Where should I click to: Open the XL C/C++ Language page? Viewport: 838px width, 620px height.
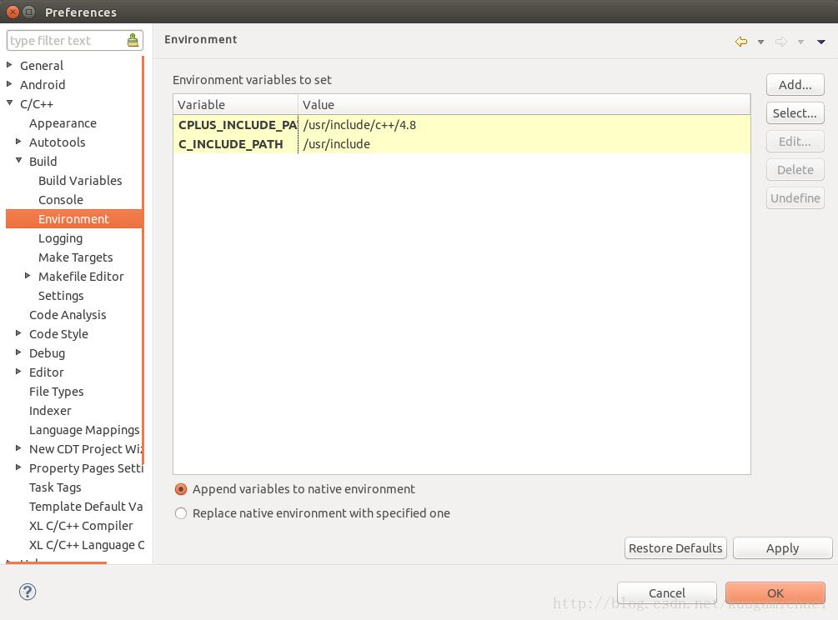point(86,545)
